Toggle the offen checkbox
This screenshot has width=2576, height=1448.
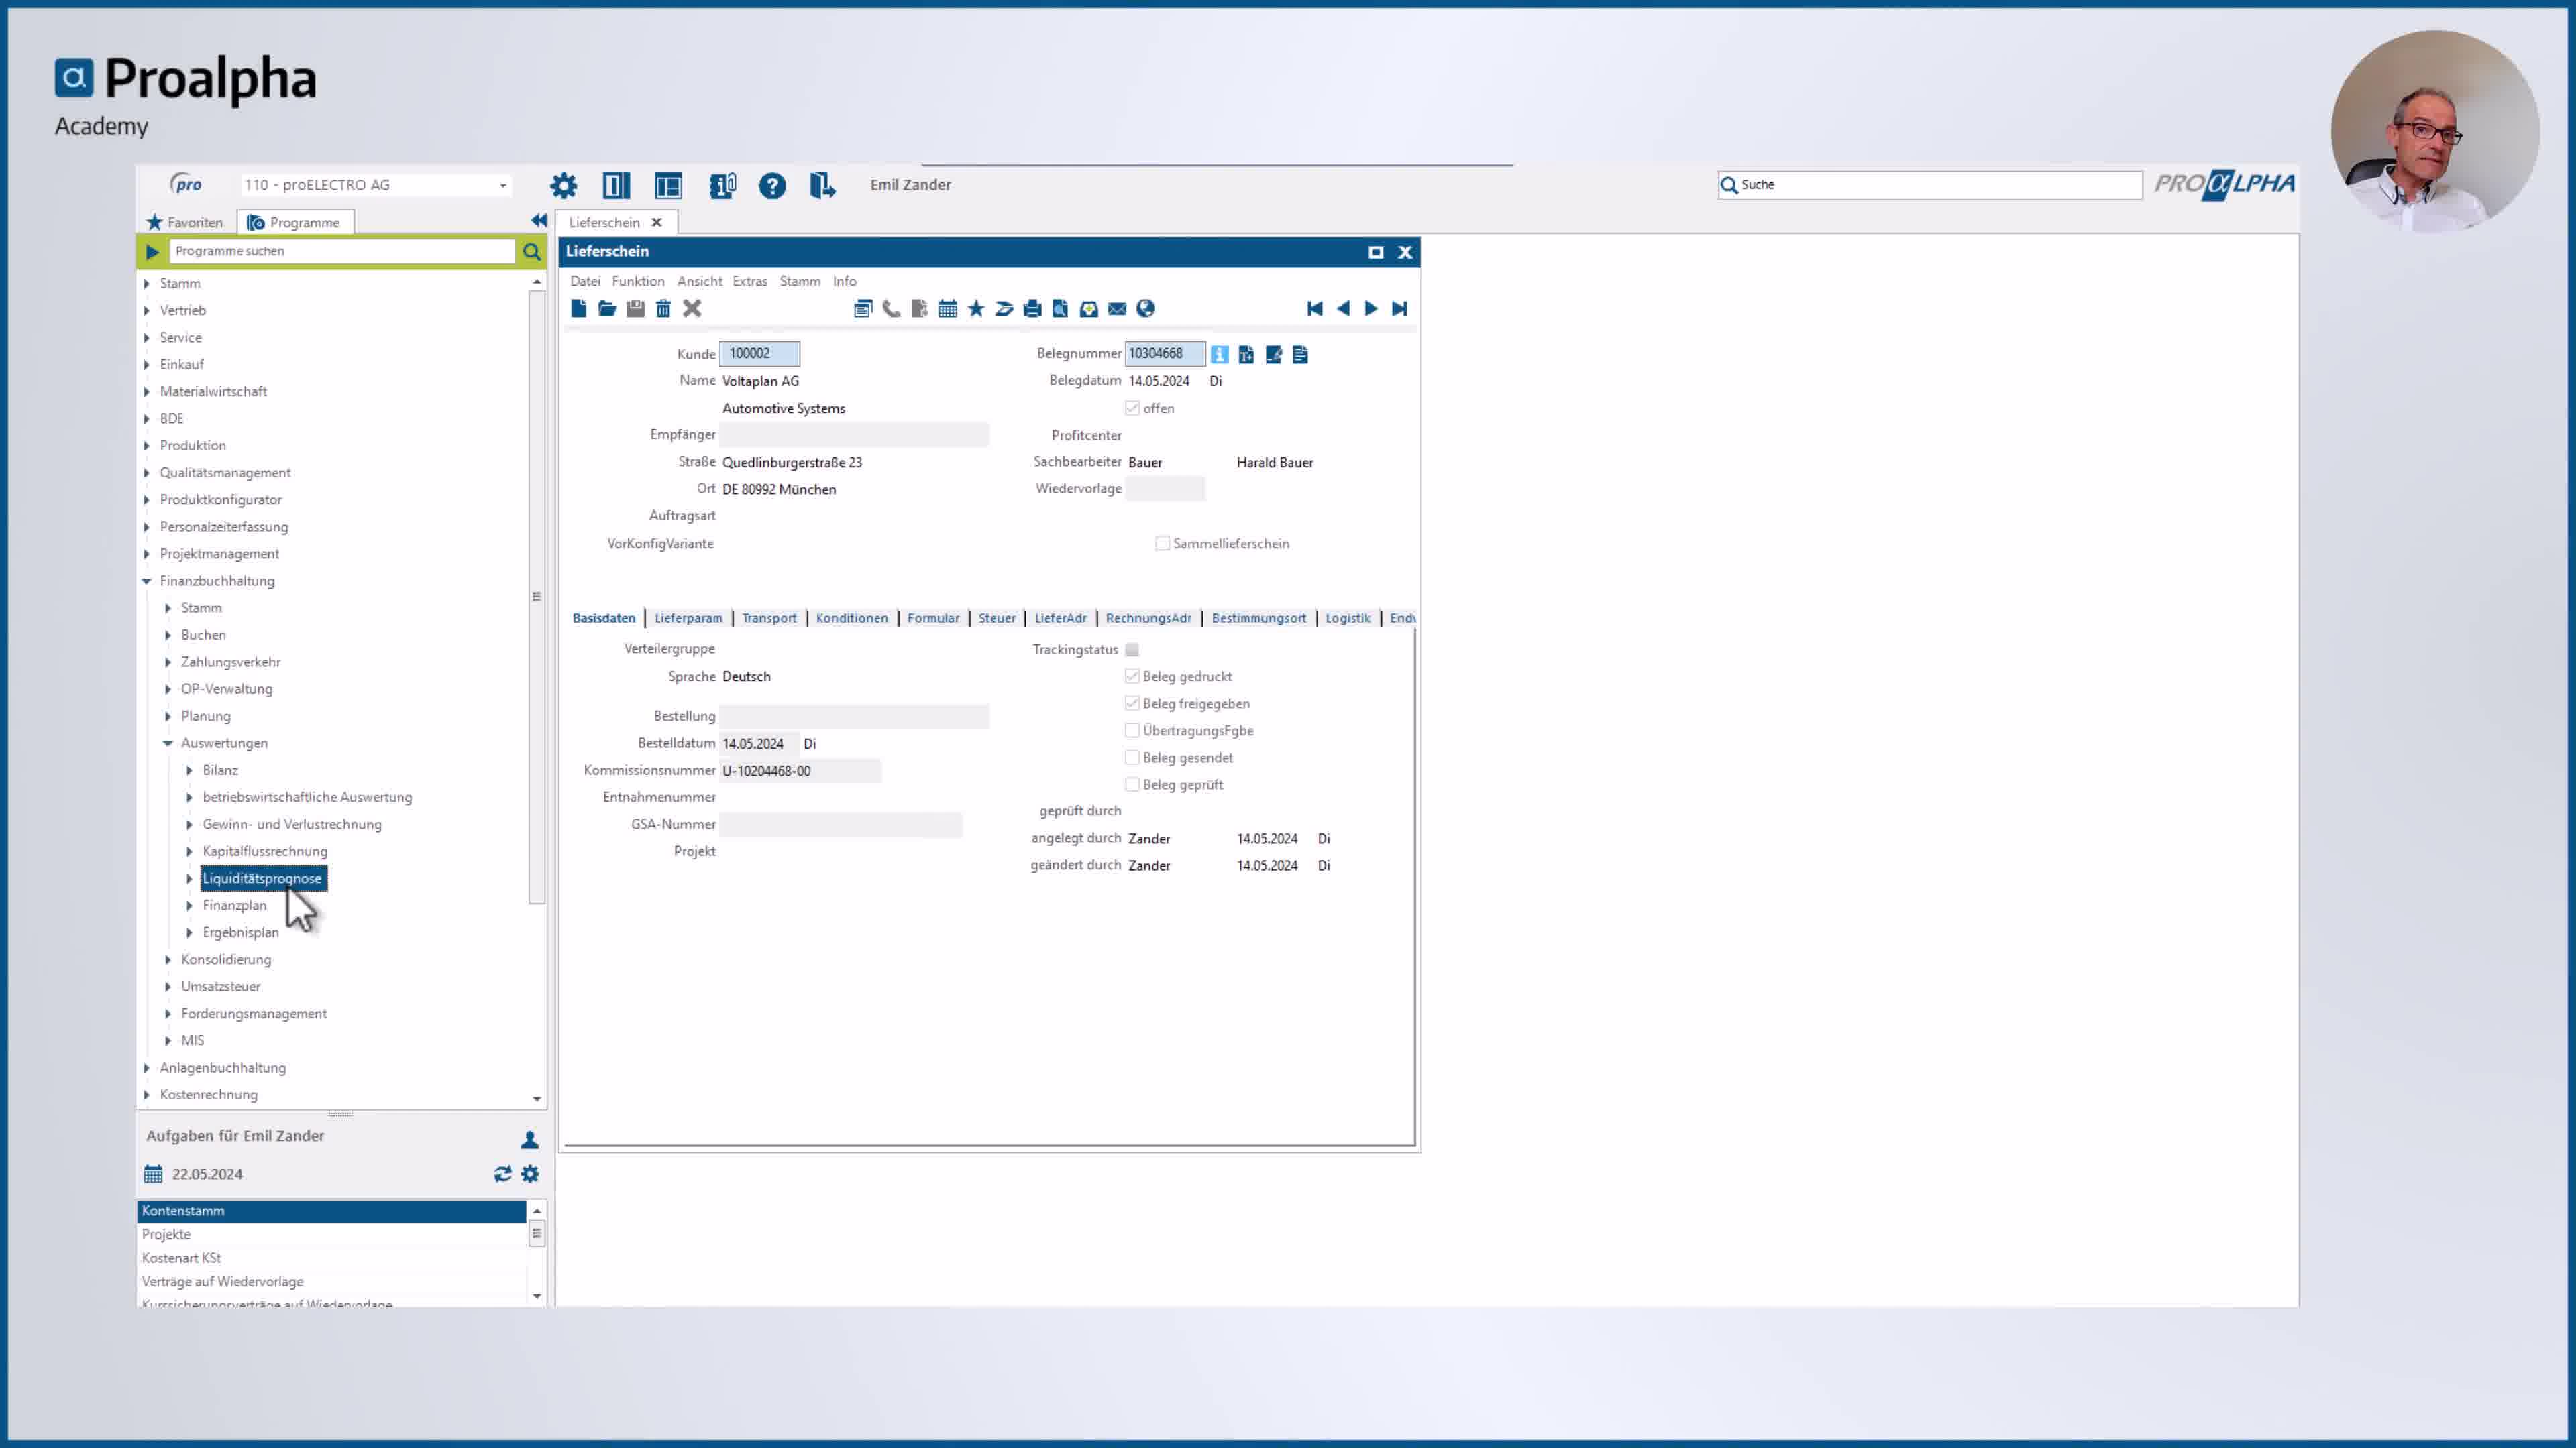1132,408
